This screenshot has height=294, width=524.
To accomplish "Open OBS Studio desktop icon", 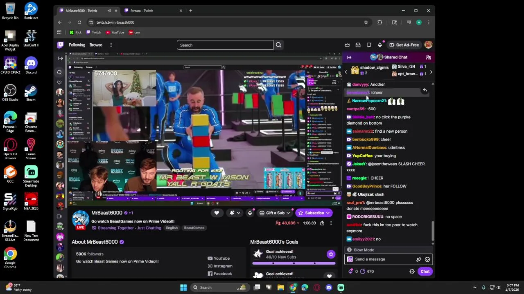I will click(10, 93).
